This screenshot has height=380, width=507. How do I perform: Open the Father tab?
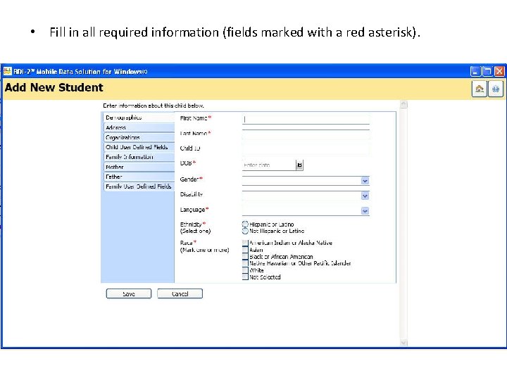click(139, 177)
